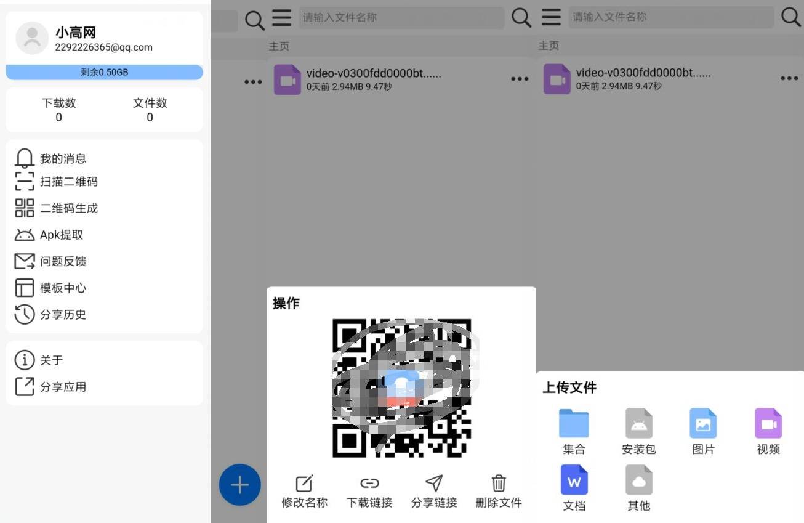
Task: Open more options for the right screen video file
Action: (789, 79)
